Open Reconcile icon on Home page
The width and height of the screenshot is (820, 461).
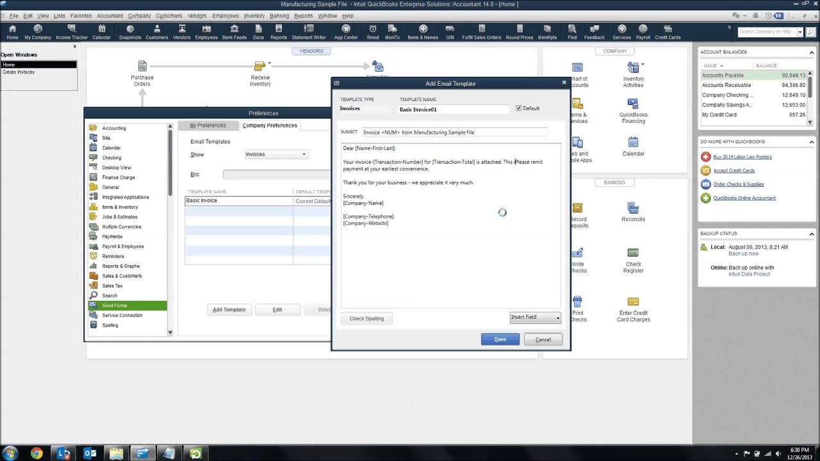(633, 213)
